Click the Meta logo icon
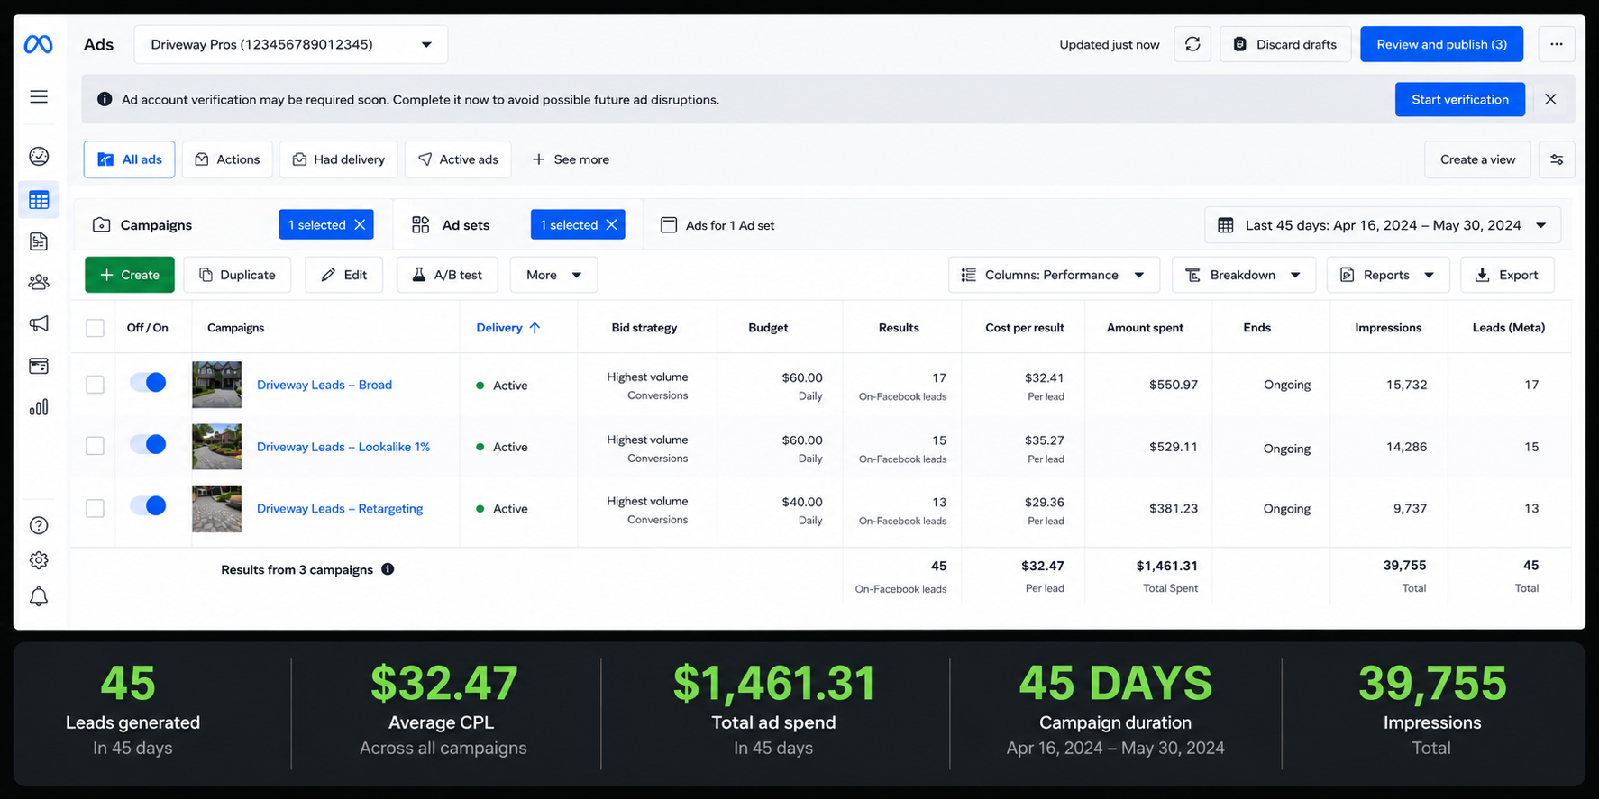1599x799 pixels. tap(38, 44)
